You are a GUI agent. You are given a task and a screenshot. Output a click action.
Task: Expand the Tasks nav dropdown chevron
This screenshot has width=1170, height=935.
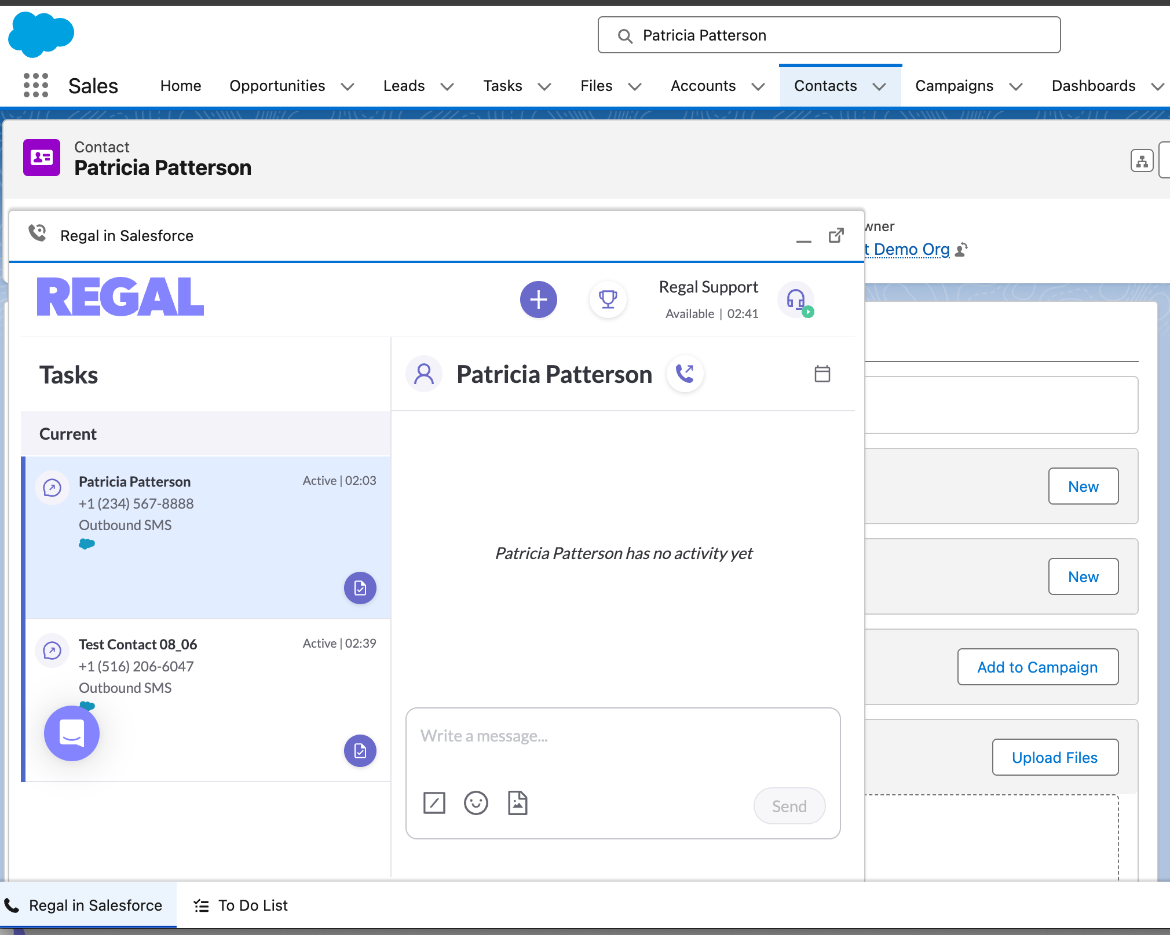pos(544,87)
